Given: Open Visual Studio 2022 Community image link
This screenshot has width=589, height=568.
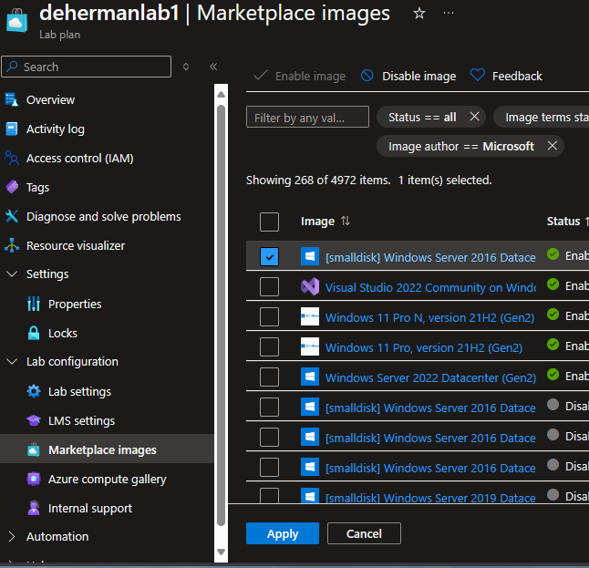Looking at the screenshot, I should 430,287.
